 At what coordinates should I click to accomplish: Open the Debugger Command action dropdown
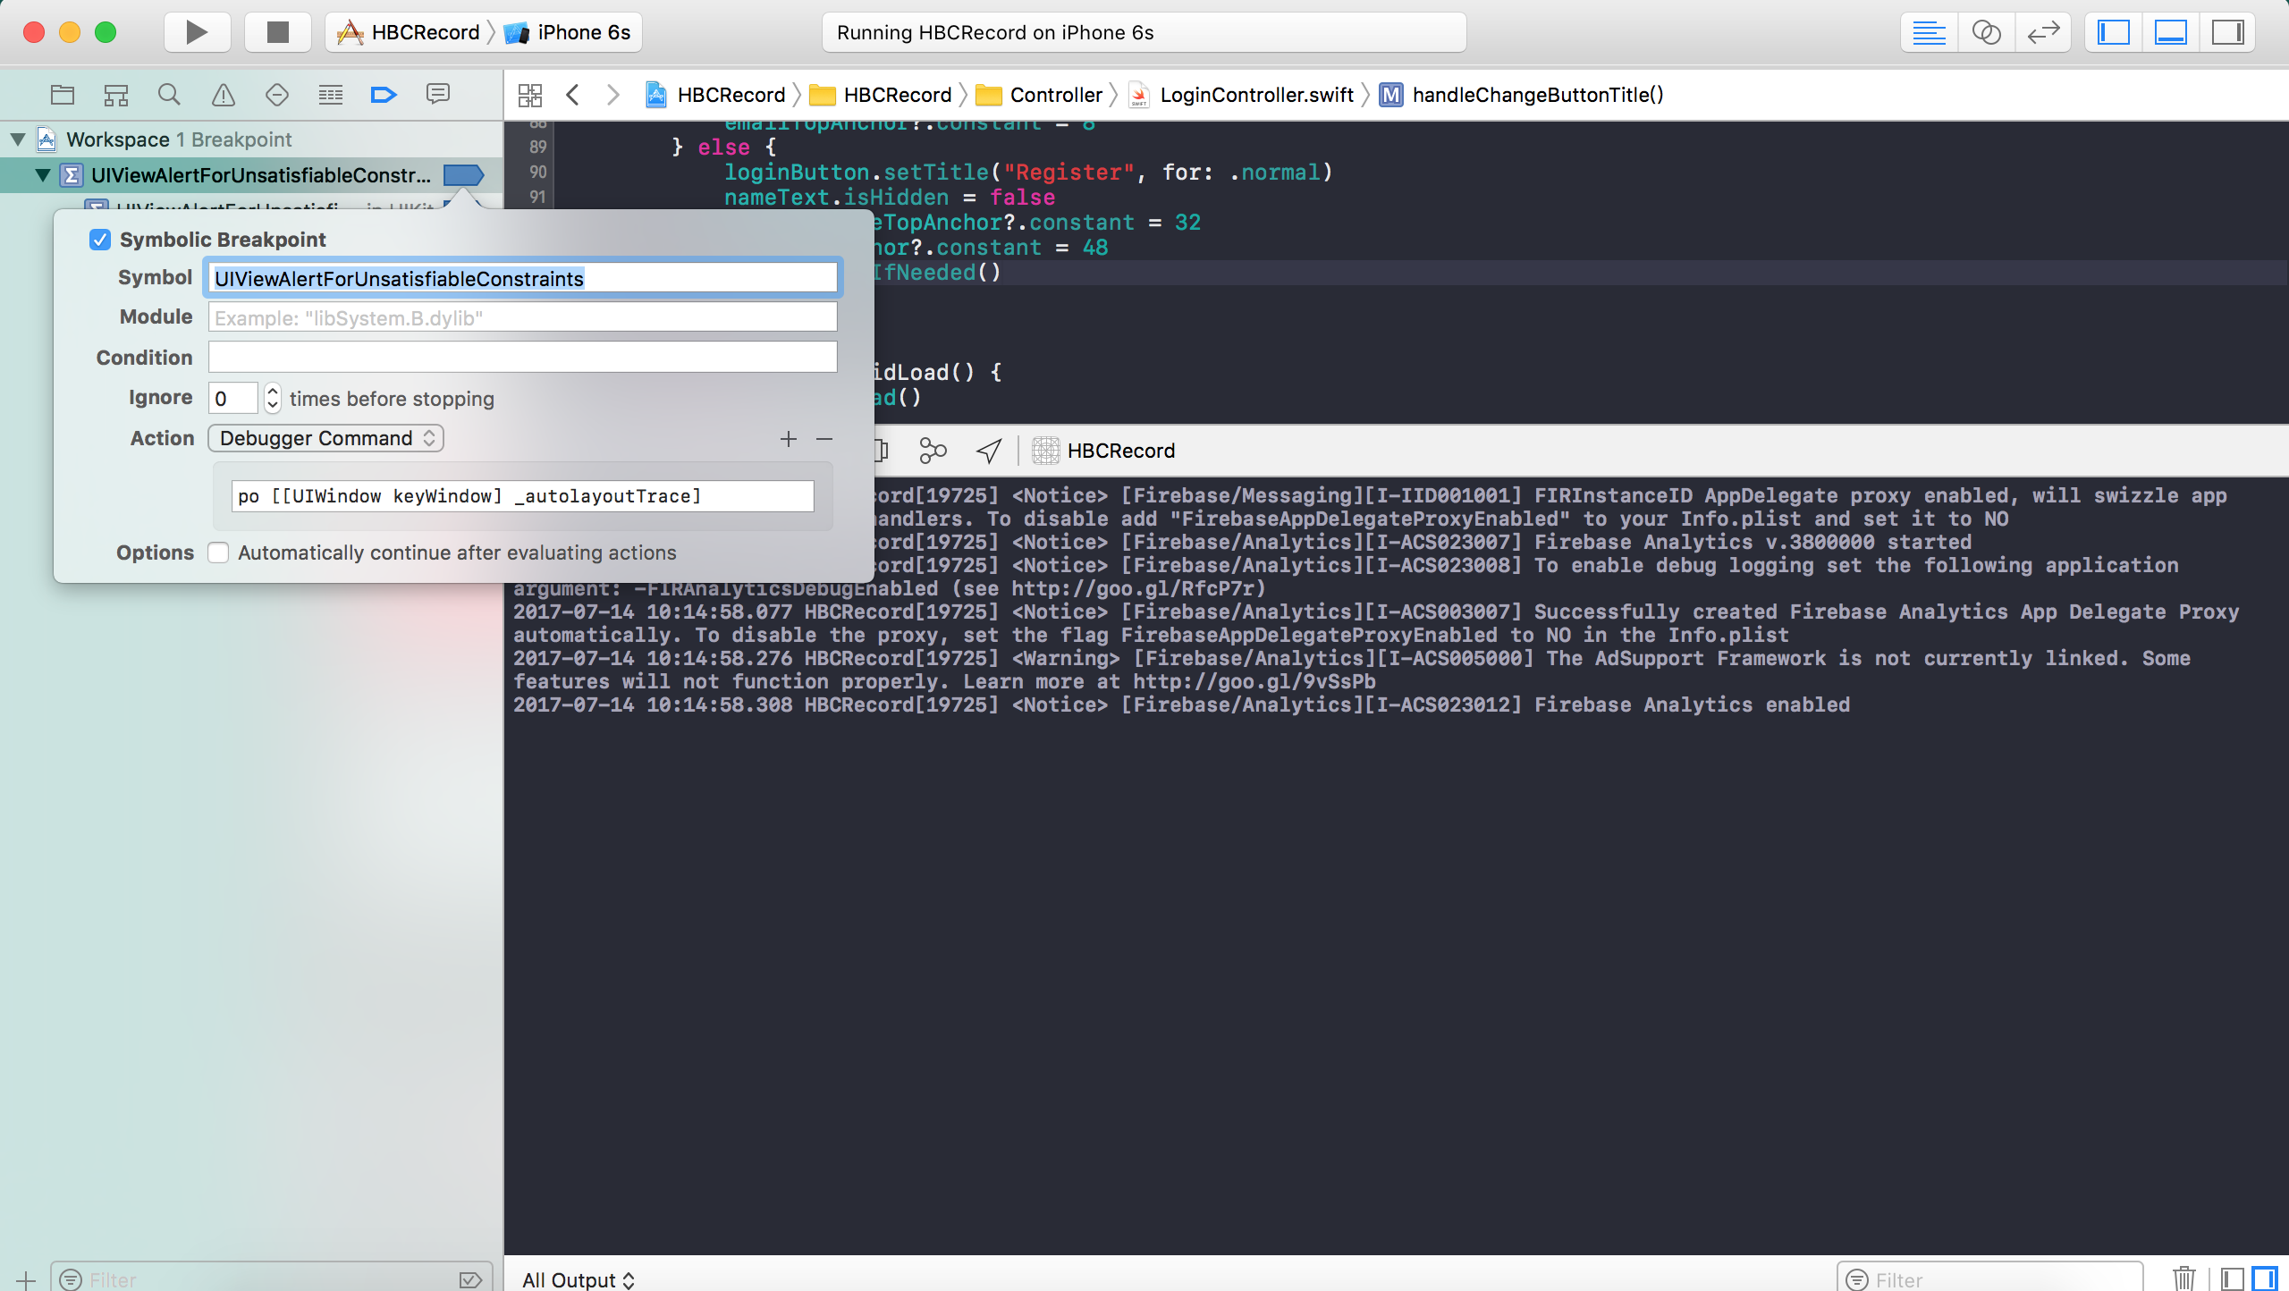click(x=325, y=438)
